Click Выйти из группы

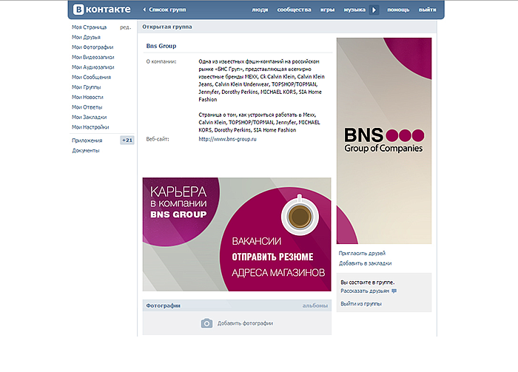pos(361,304)
